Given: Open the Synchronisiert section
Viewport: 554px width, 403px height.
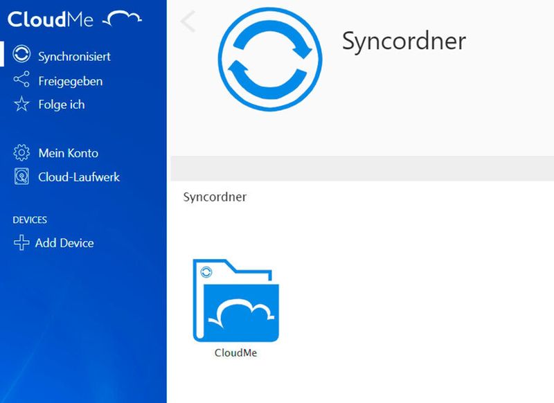Looking at the screenshot, I should click(x=74, y=57).
